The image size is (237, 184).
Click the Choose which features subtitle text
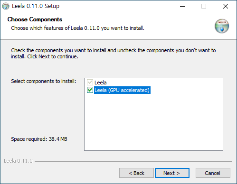click(77, 28)
